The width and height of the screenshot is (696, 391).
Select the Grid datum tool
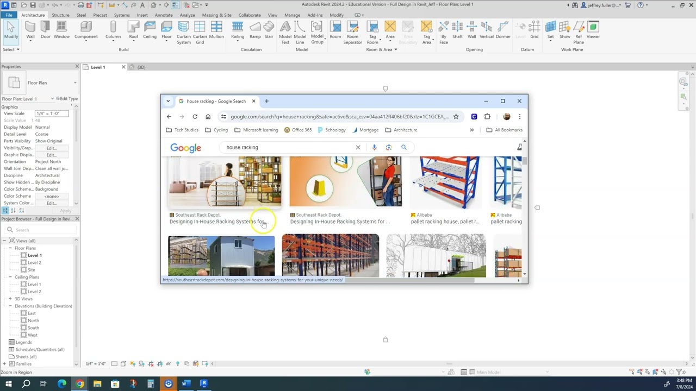tap(535, 30)
